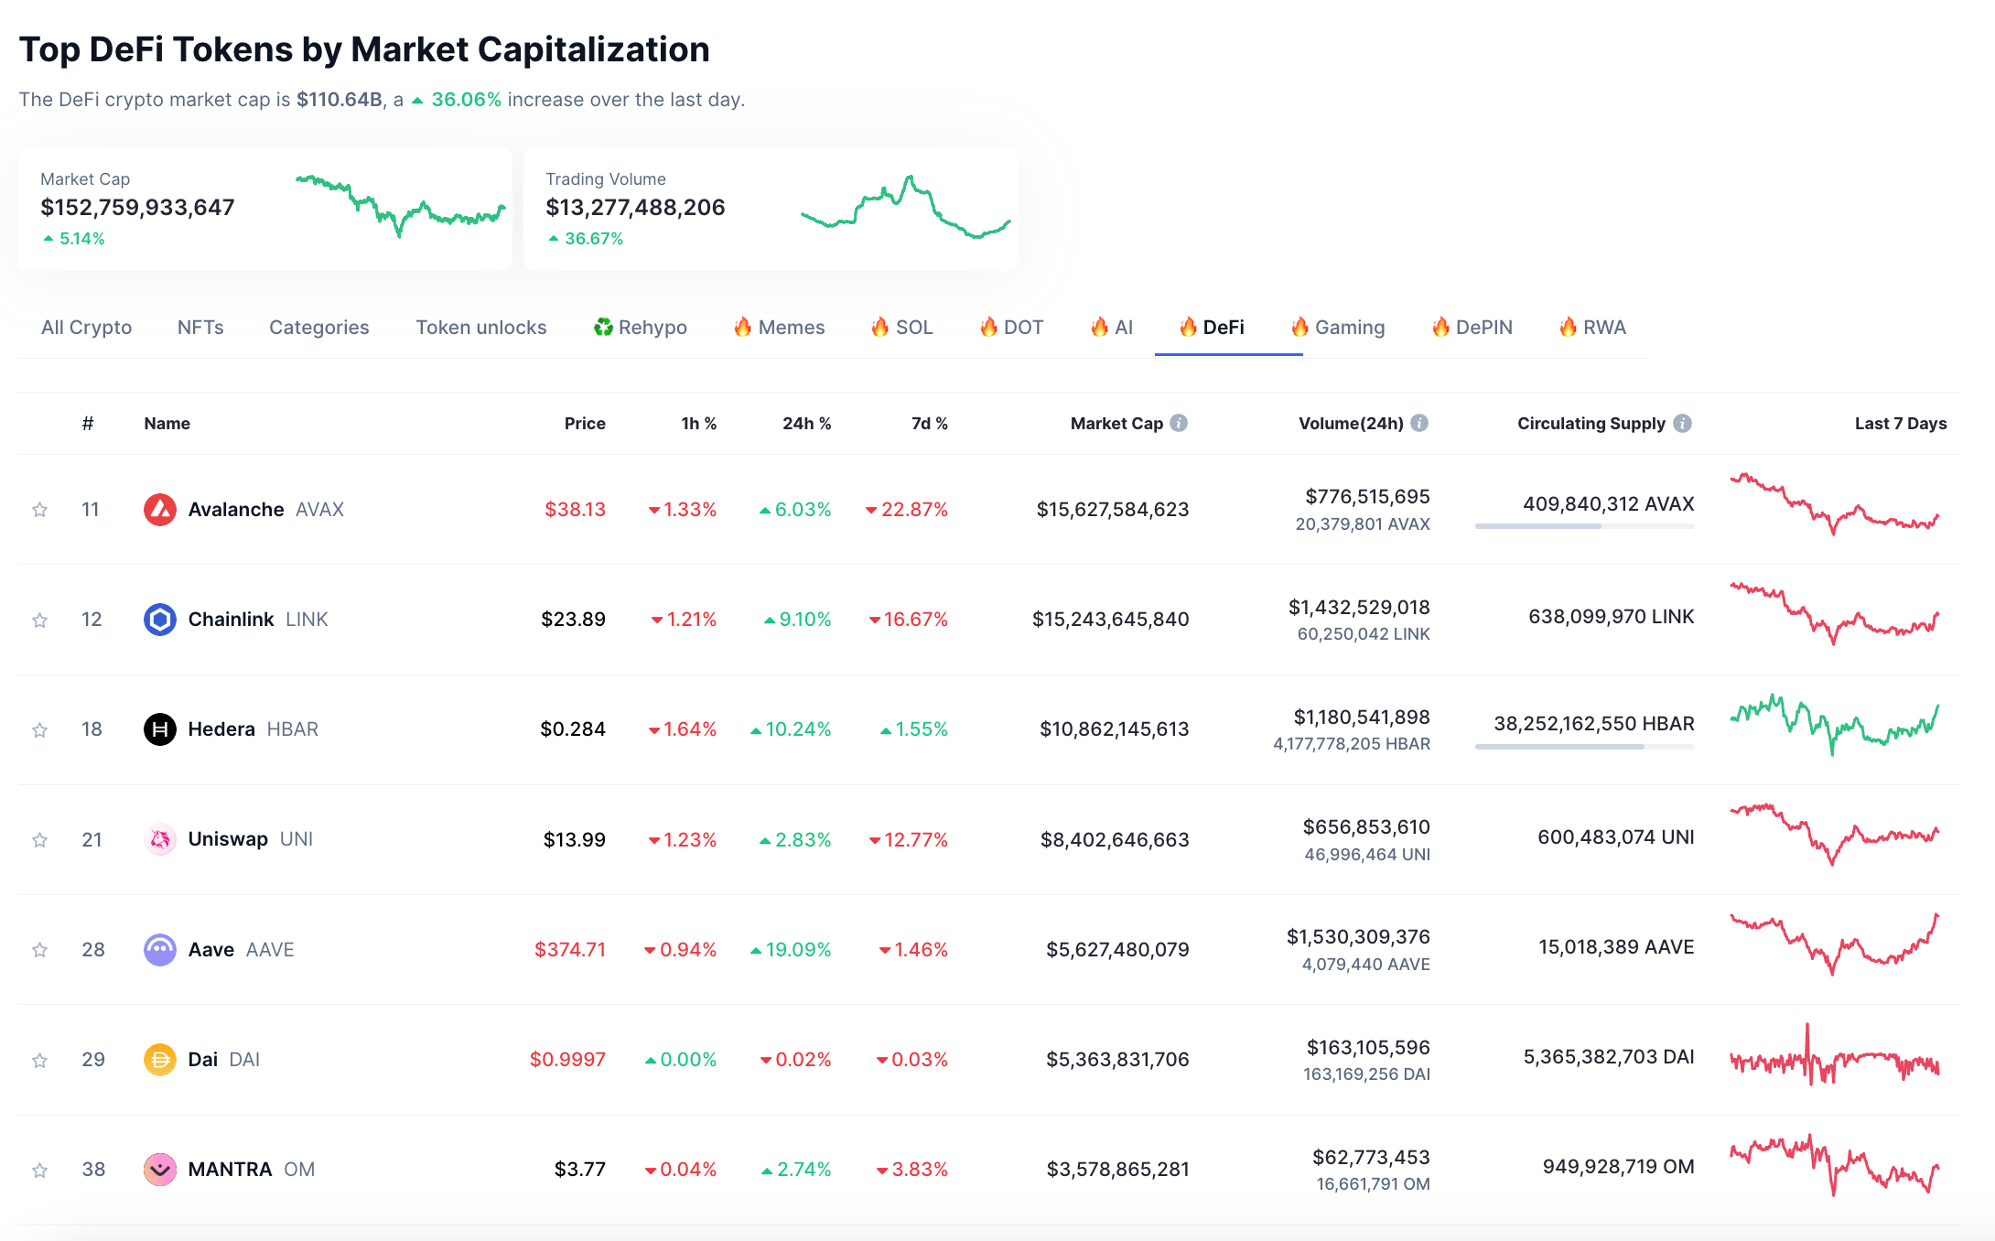Open the Hedera HBAR coin page
The width and height of the screenshot is (1995, 1241).
253,729
